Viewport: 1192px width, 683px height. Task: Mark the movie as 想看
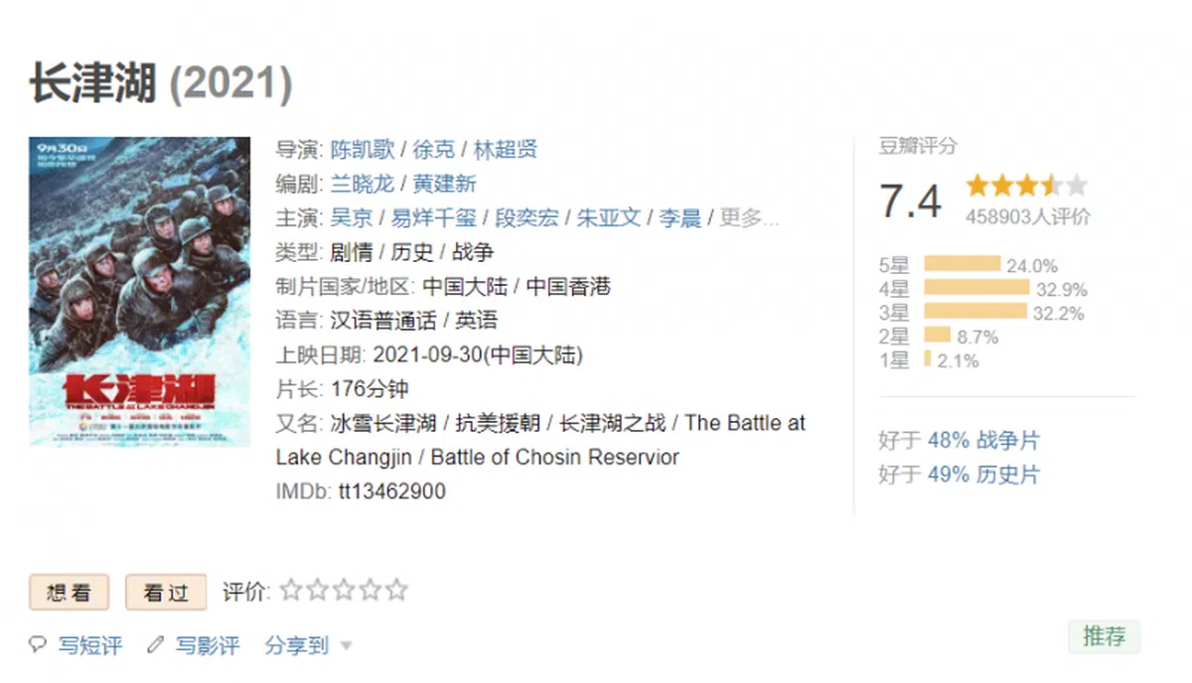click(69, 593)
